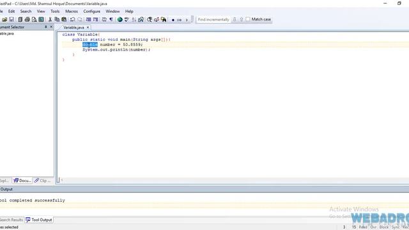The height and width of the screenshot is (230, 409).
Task: Open the Window menu
Action: (112, 11)
